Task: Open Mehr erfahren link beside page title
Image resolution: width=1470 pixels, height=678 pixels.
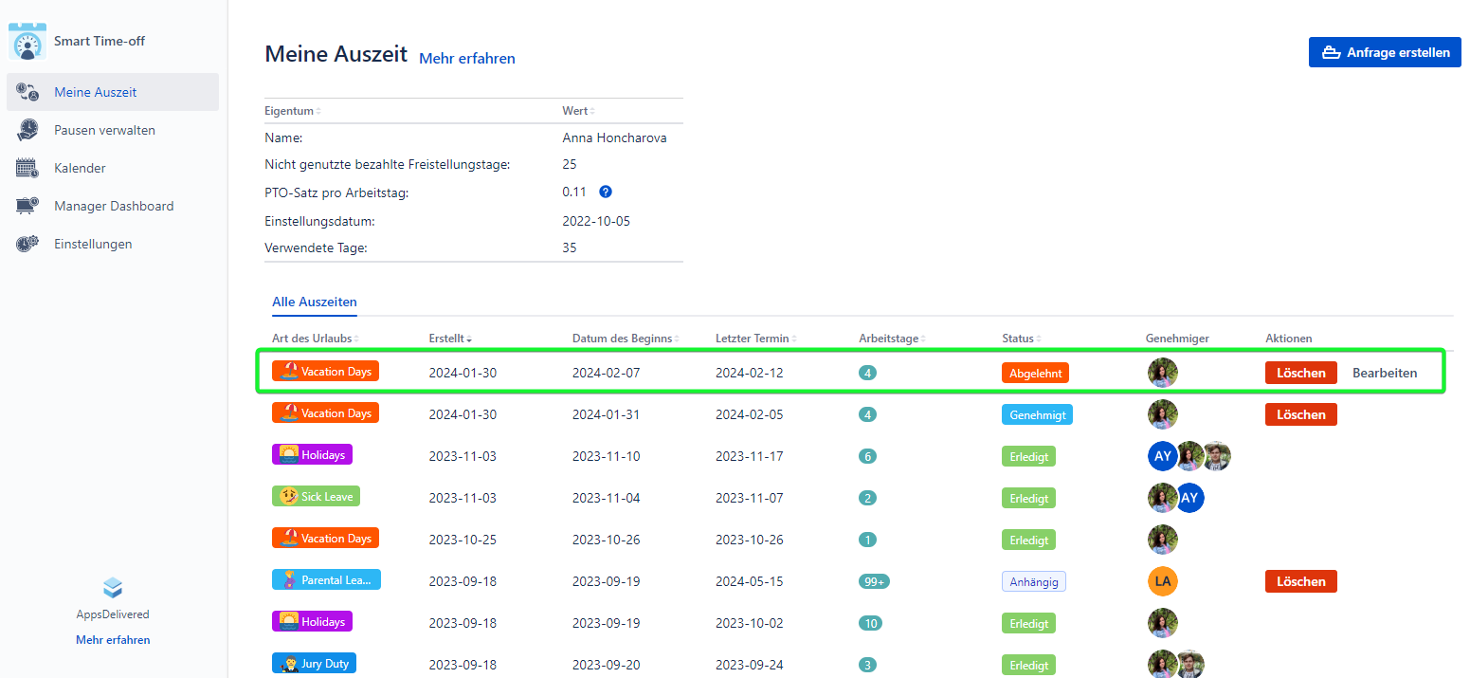Action: click(467, 59)
